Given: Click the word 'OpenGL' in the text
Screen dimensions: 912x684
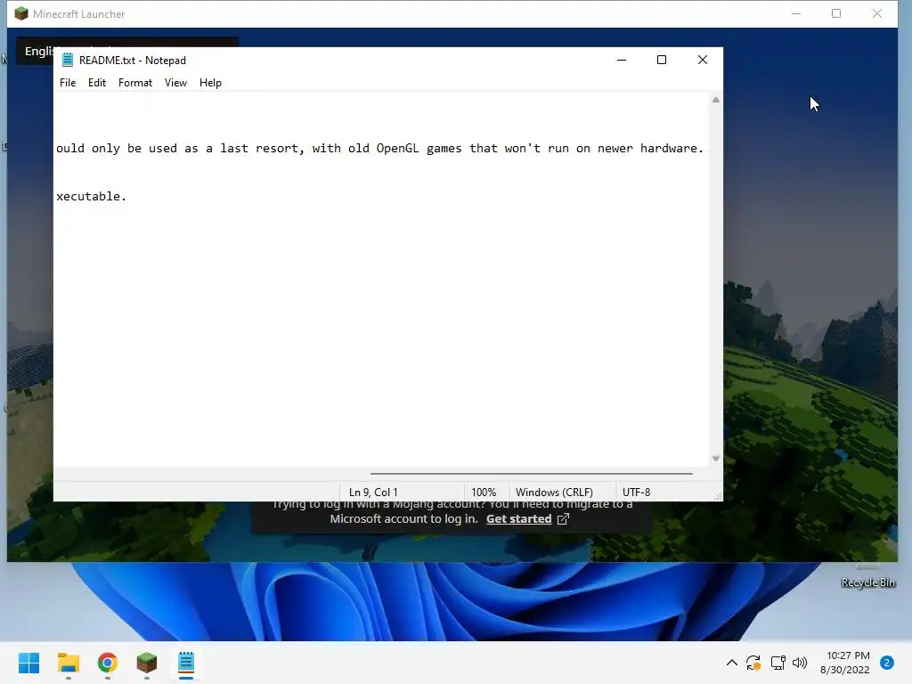Looking at the screenshot, I should click(397, 149).
